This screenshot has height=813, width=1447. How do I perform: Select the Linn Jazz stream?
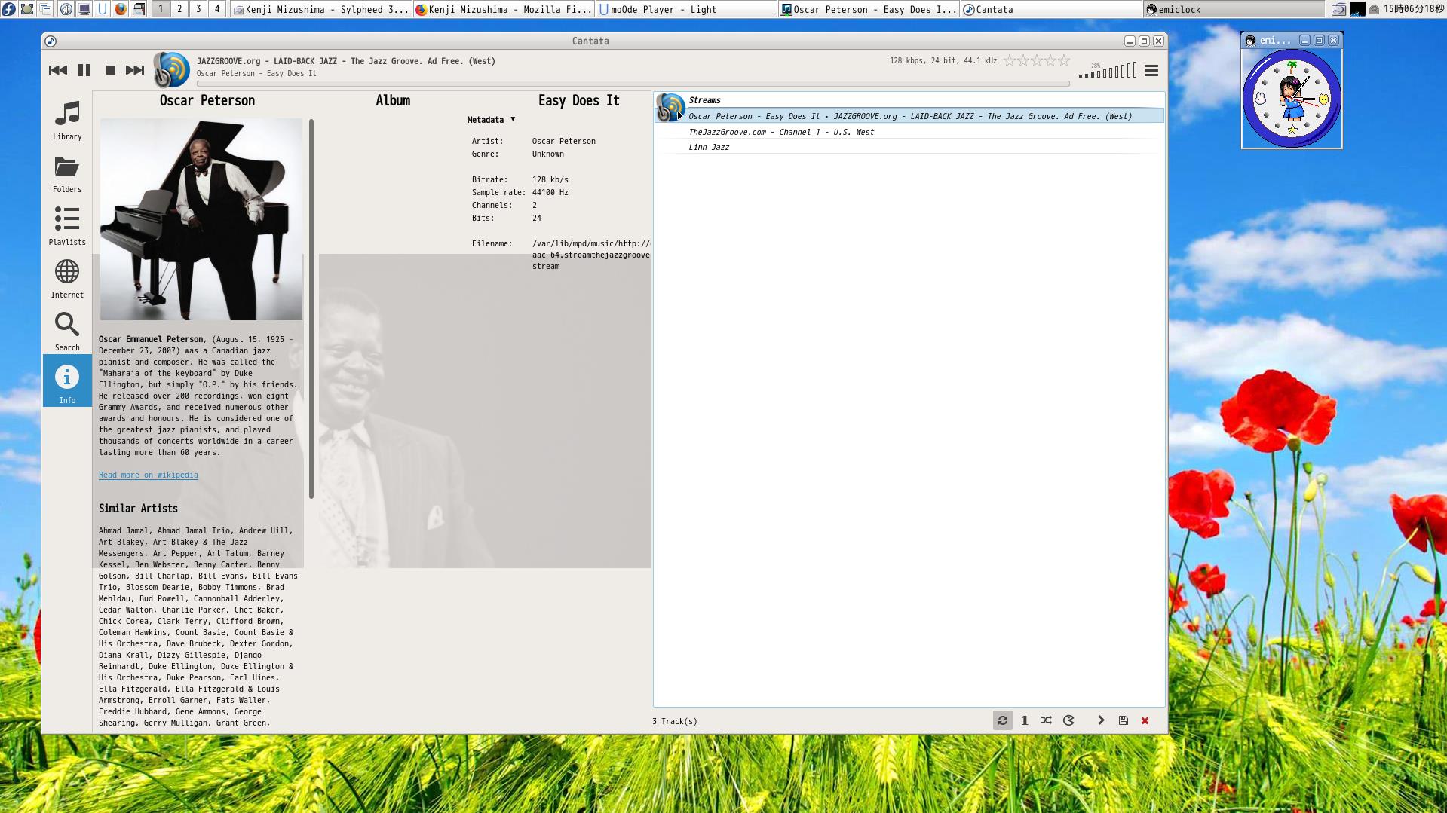tap(709, 147)
